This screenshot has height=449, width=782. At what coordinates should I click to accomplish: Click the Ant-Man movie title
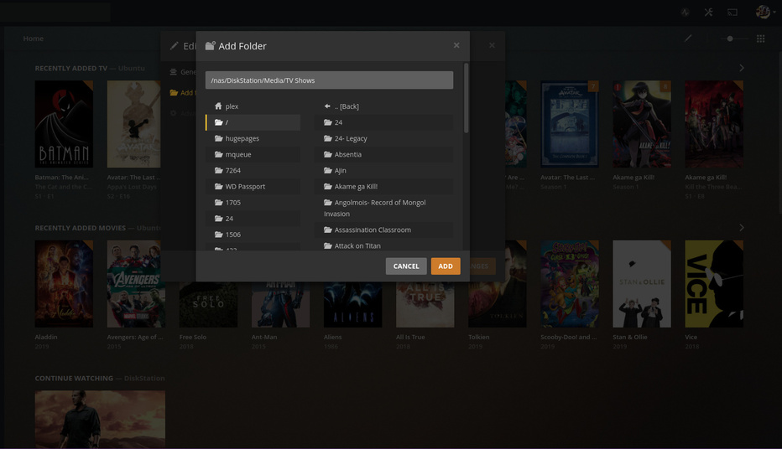click(263, 337)
